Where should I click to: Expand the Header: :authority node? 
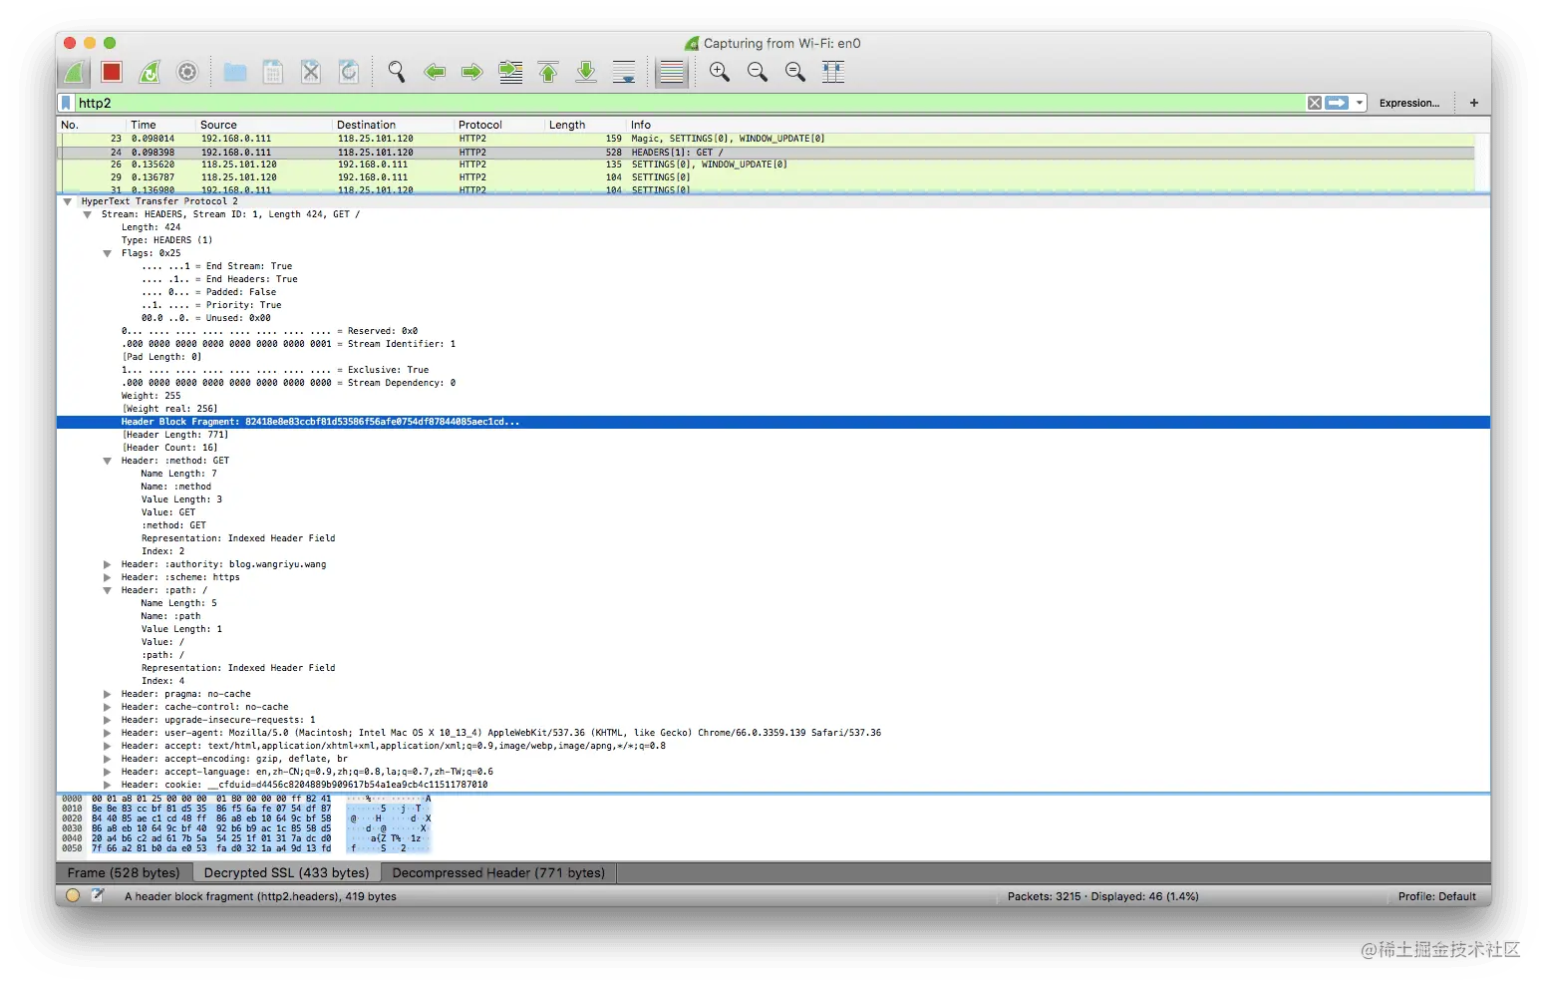click(x=108, y=564)
